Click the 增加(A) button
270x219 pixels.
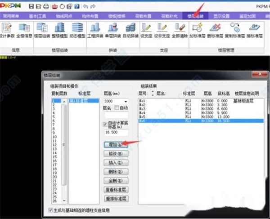116,145
